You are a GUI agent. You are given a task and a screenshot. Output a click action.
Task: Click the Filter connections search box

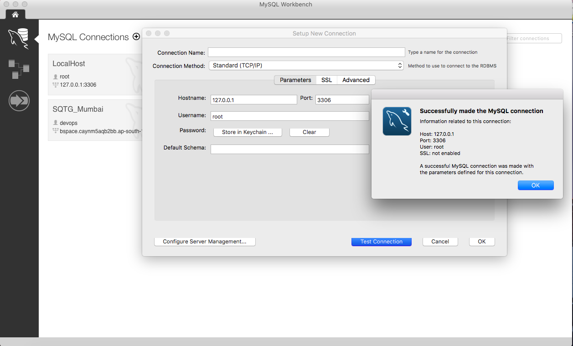(534, 38)
